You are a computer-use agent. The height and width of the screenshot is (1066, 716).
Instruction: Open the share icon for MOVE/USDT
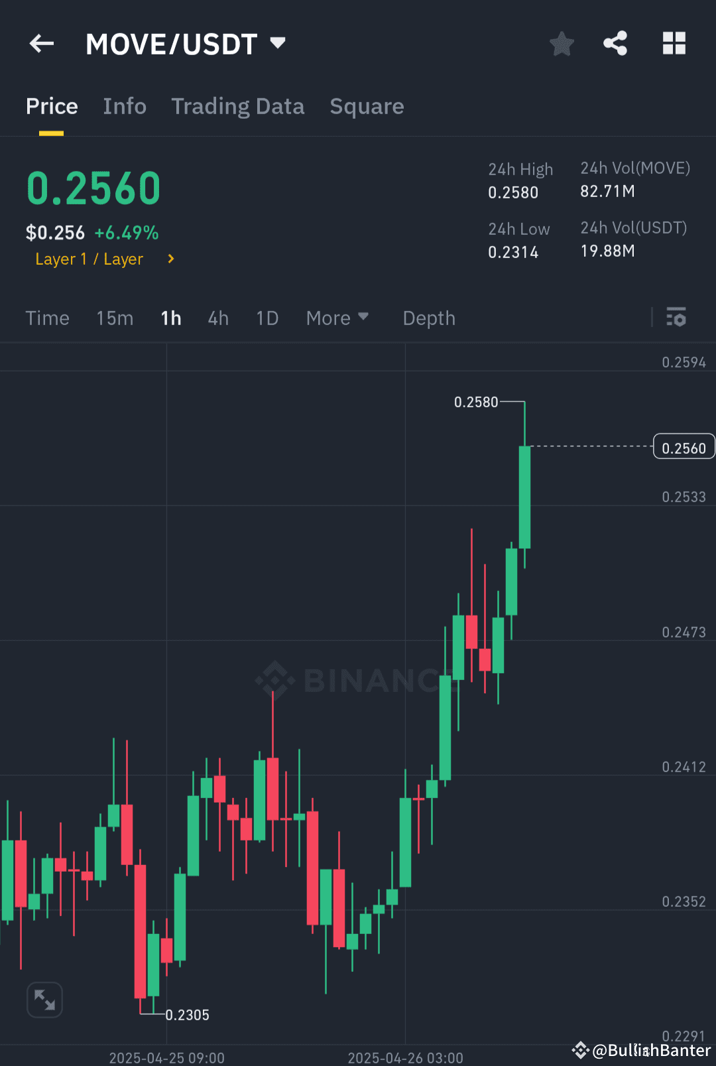coord(614,43)
